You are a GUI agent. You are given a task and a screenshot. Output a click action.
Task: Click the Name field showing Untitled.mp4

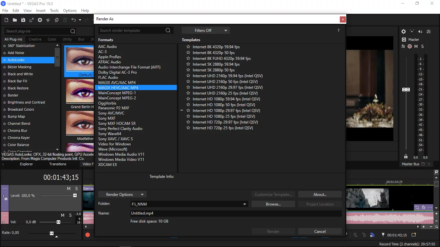[x=236, y=213]
